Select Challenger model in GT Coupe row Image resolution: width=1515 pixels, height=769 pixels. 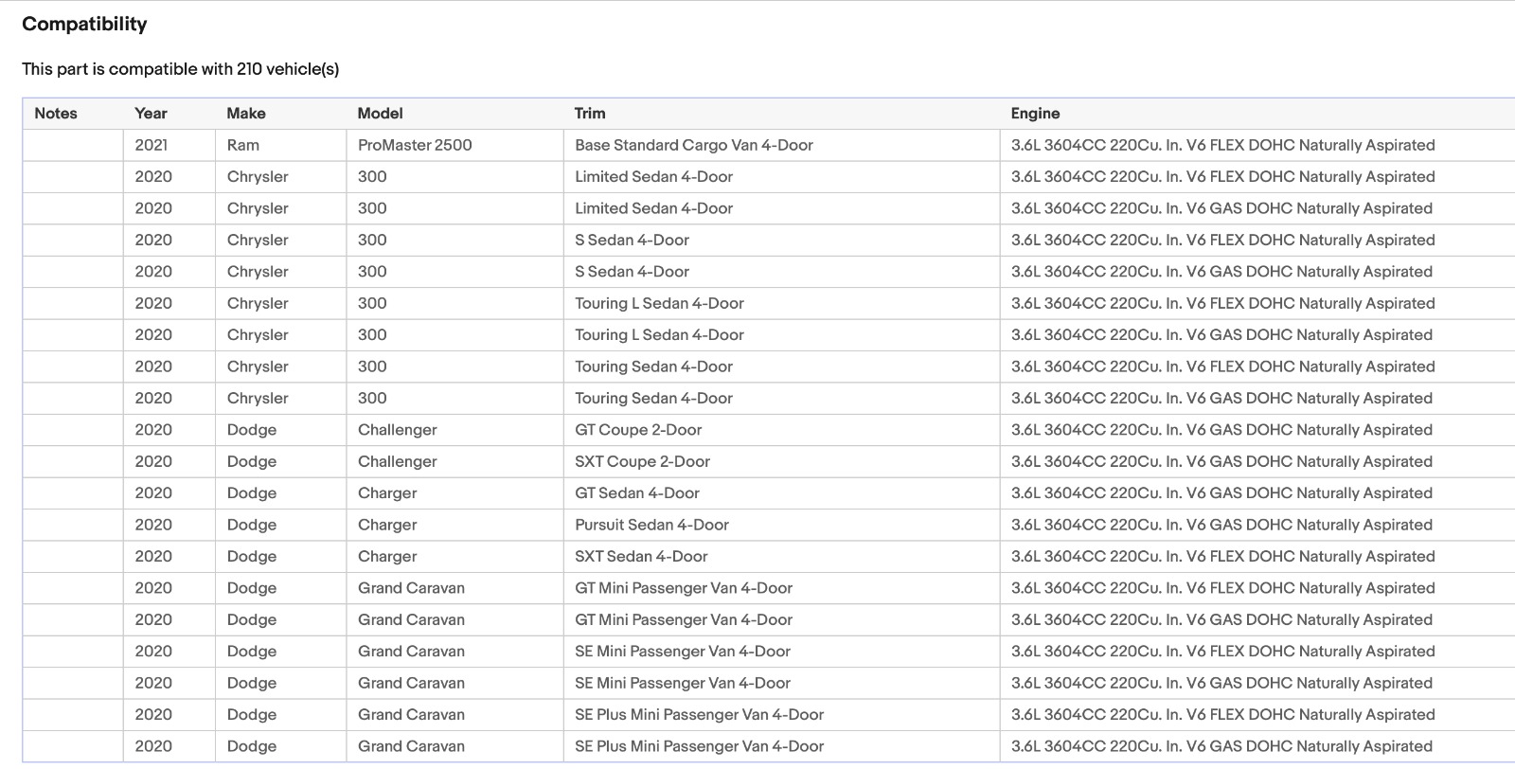(398, 430)
